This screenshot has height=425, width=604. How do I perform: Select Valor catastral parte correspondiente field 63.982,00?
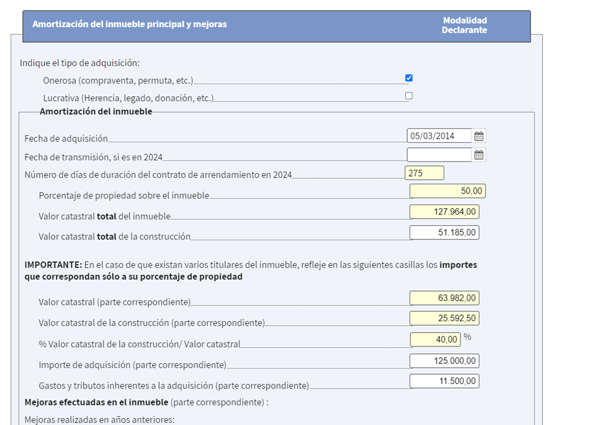pyautogui.click(x=445, y=298)
